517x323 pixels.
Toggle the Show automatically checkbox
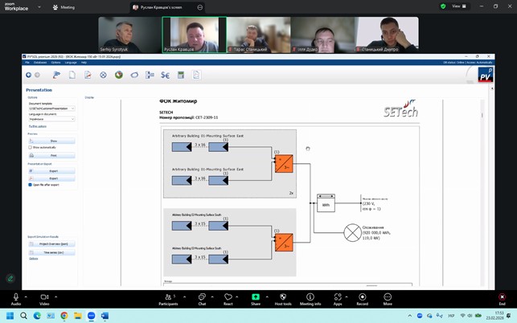pyautogui.click(x=30, y=148)
